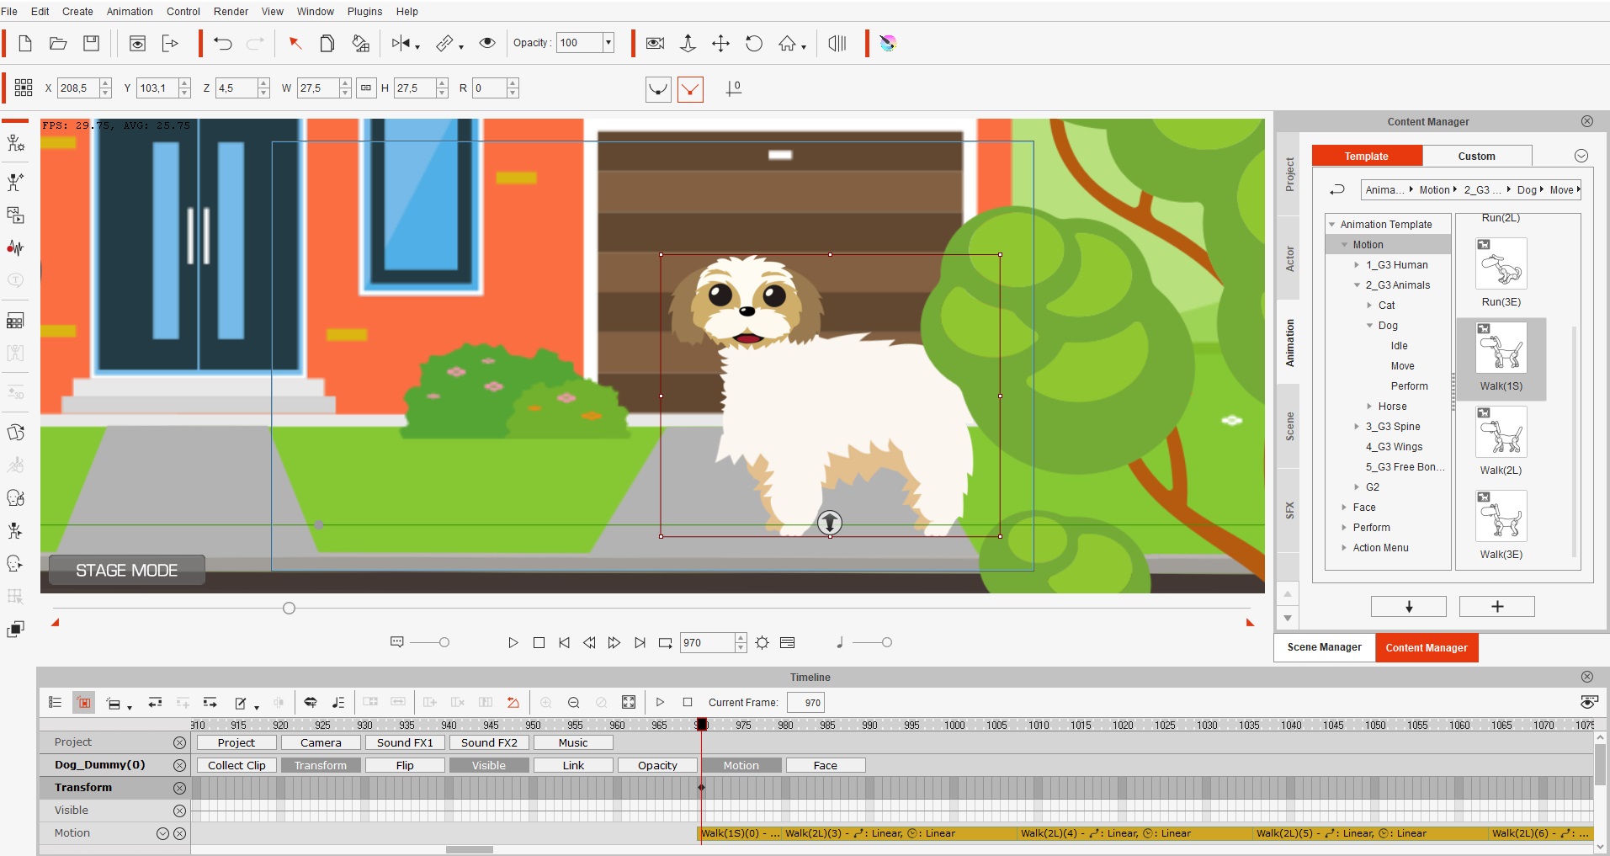Click the Collect Clip button

click(236, 765)
